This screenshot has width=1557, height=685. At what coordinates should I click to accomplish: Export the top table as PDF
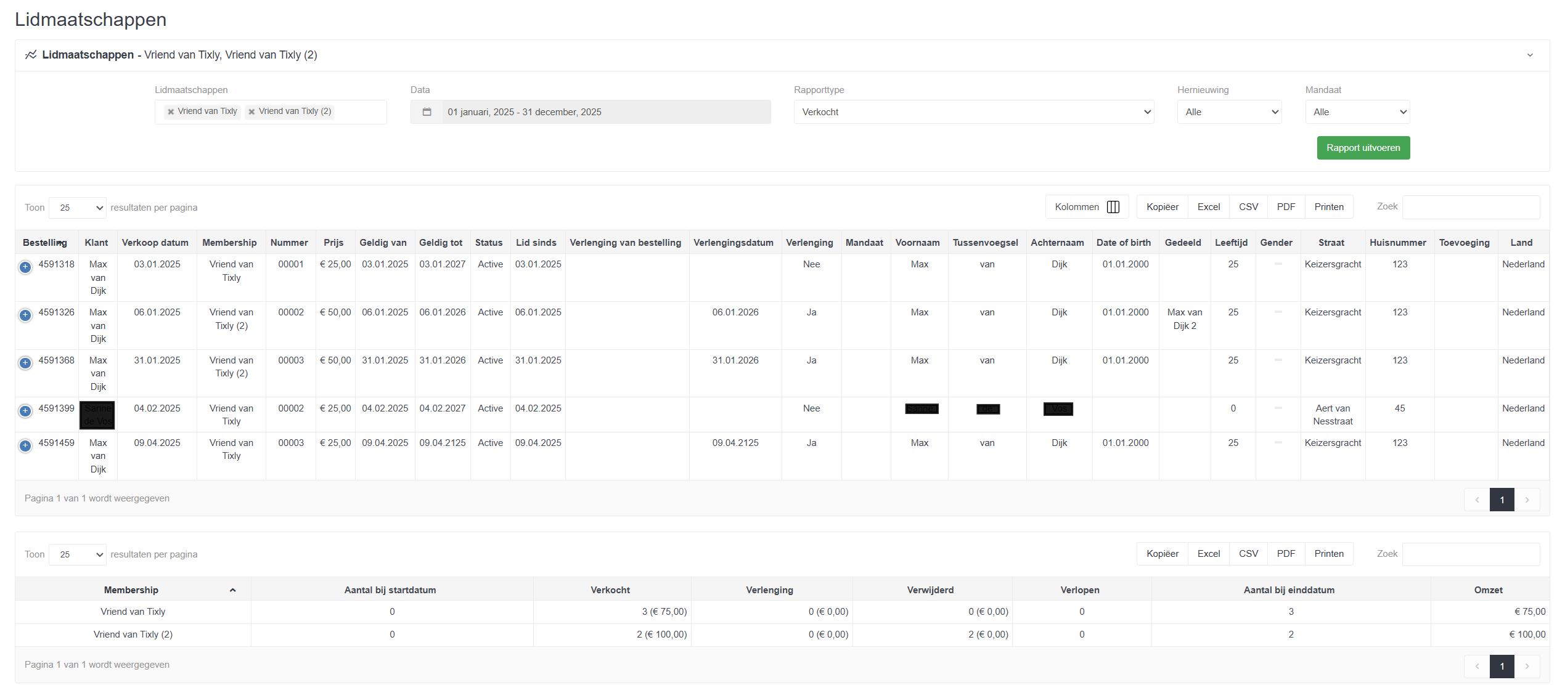click(1286, 207)
